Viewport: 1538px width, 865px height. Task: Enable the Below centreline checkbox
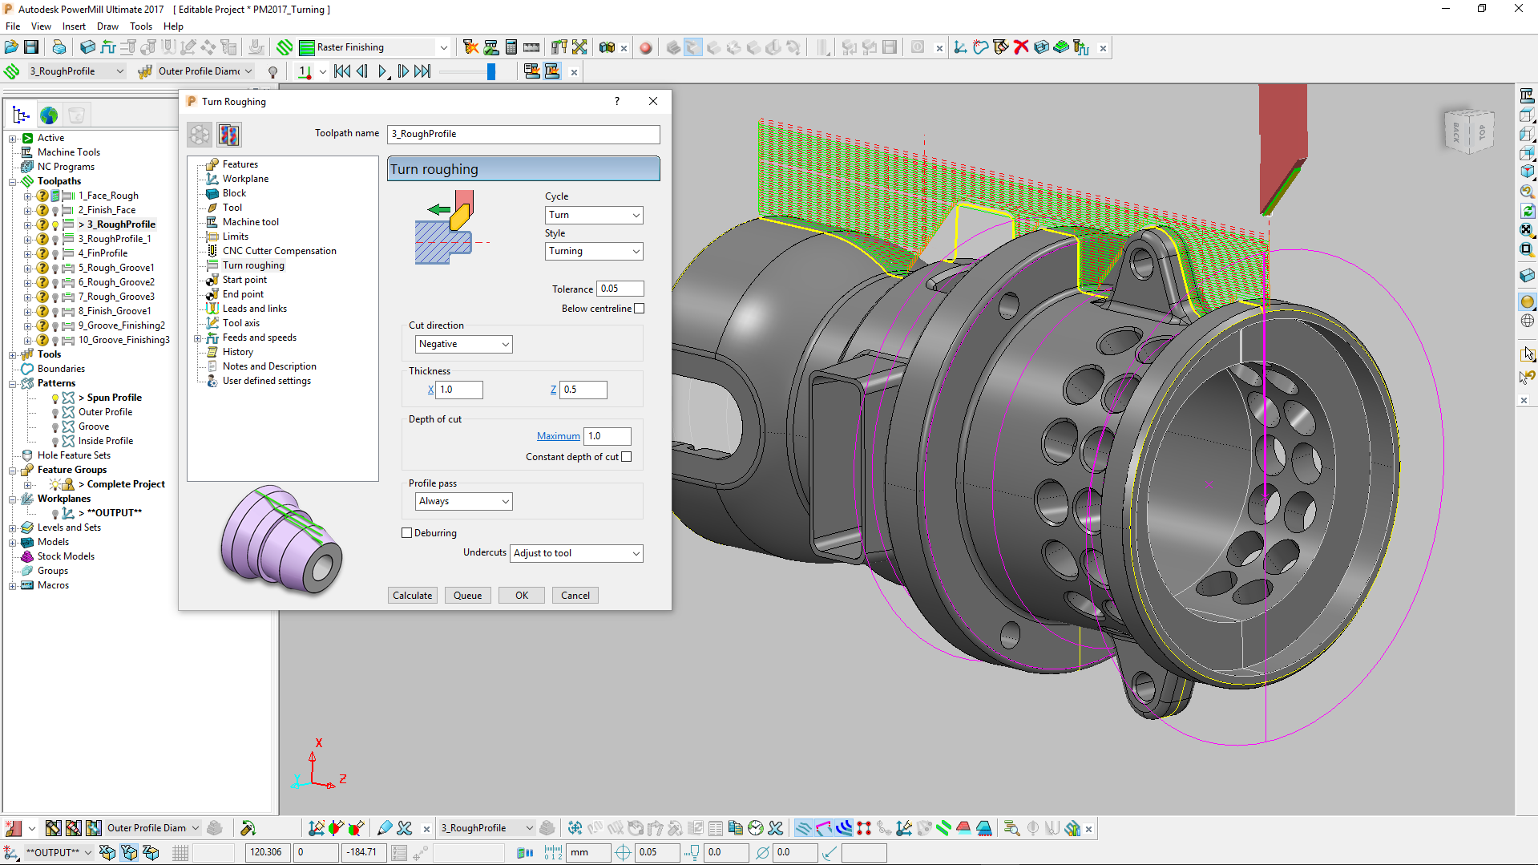pos(639,309)
